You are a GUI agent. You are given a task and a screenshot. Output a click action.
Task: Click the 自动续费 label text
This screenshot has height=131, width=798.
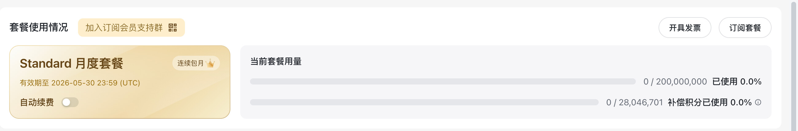tap(37, 102)
